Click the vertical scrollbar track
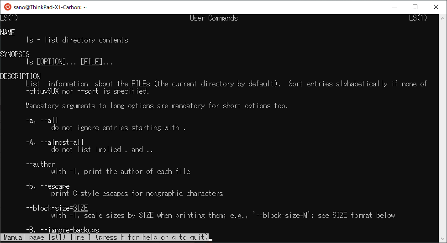 click(442, 128)
